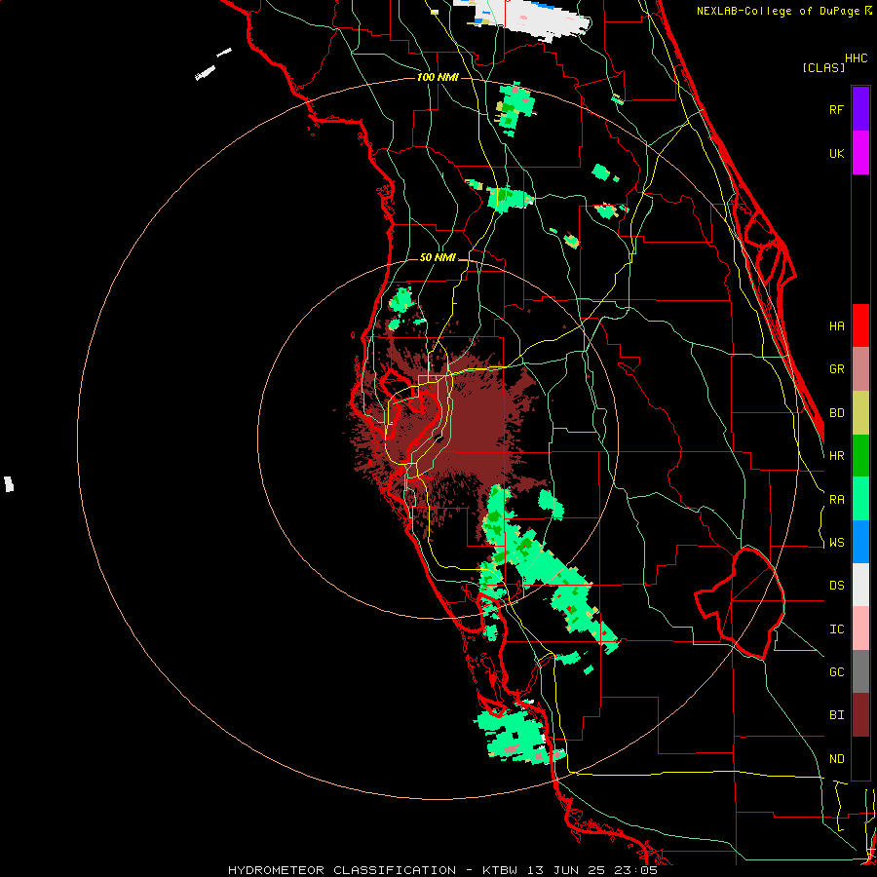Pick the brown BI legend swatch

[860, 715]
